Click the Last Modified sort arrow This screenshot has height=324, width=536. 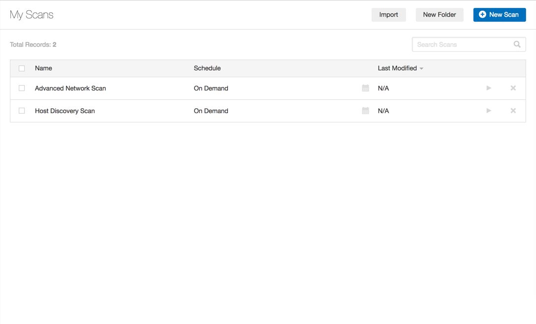point(421,69)
